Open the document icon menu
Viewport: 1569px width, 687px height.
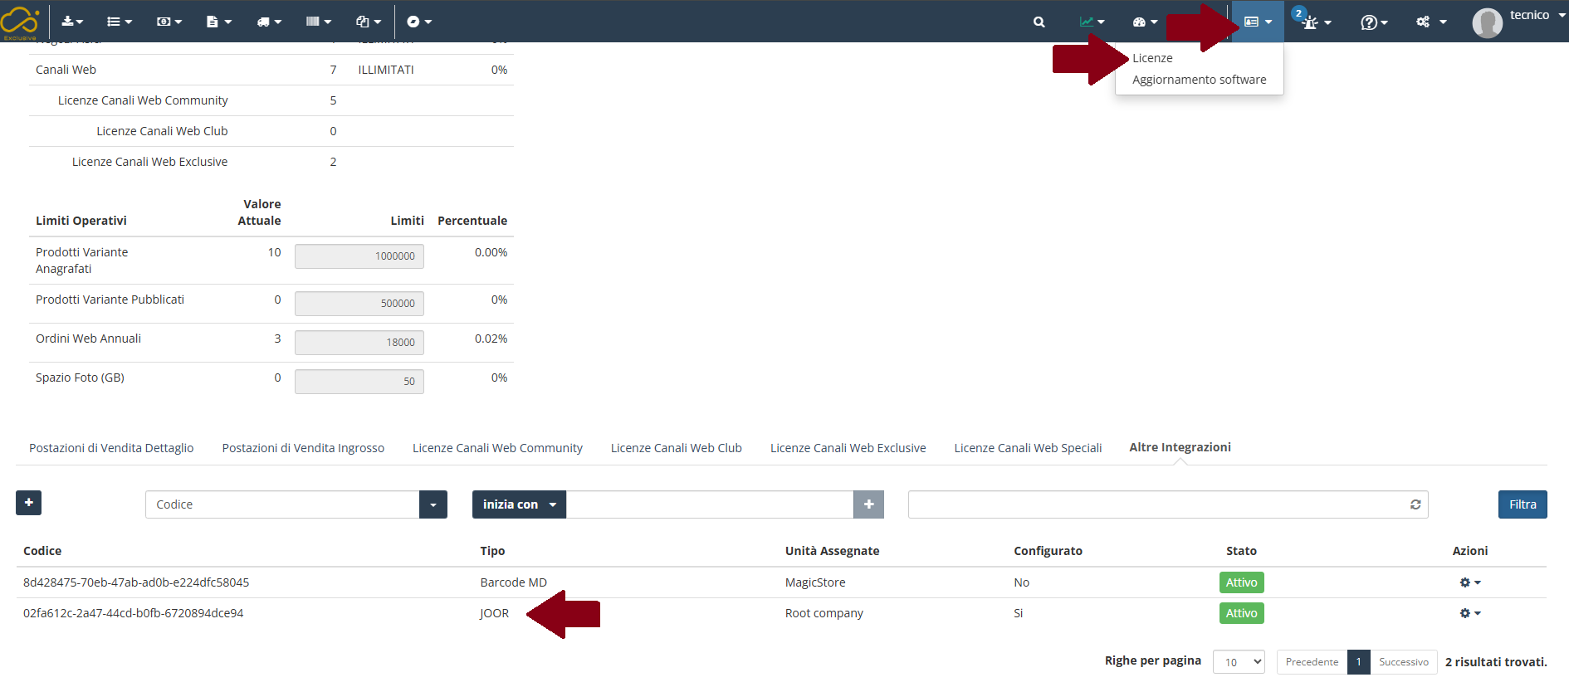(218, 22)
